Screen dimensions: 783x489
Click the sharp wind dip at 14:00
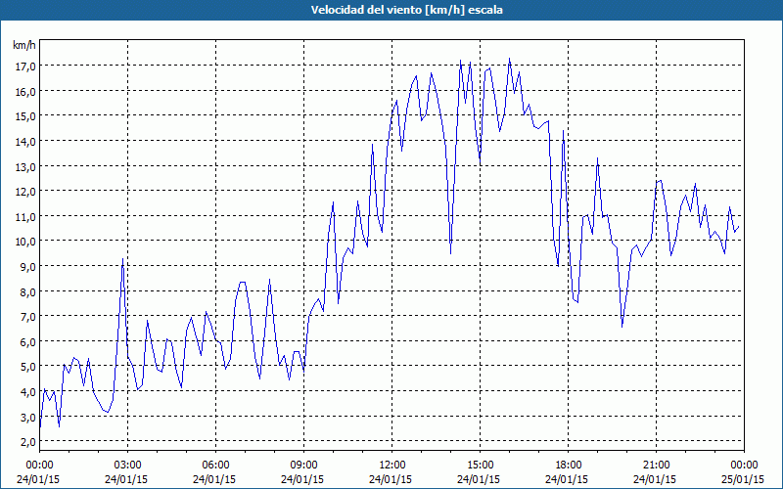tap(450, 253)
